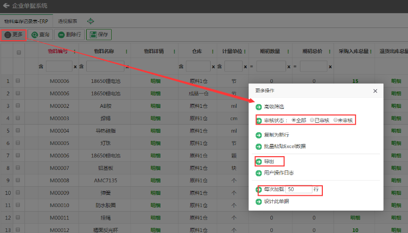
Task: Clear the 物料编号 filter with x
Action: (x=75, y=67)
